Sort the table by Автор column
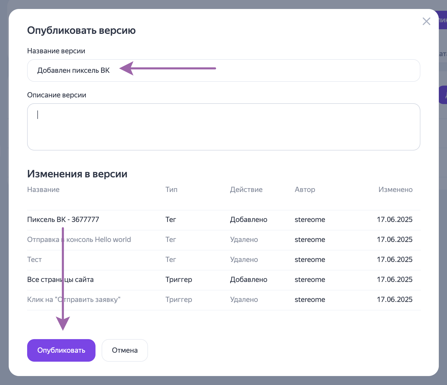The image size is (447, 385). coord(305,189)
